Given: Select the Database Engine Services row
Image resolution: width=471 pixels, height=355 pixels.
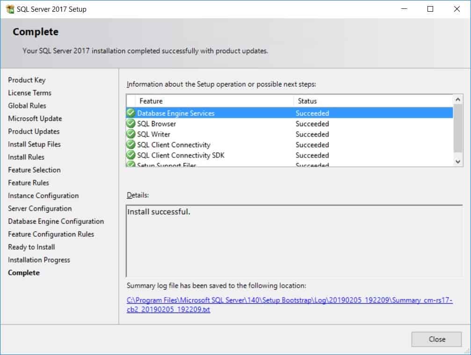Looking at the screenshot, I should [290, 113].
